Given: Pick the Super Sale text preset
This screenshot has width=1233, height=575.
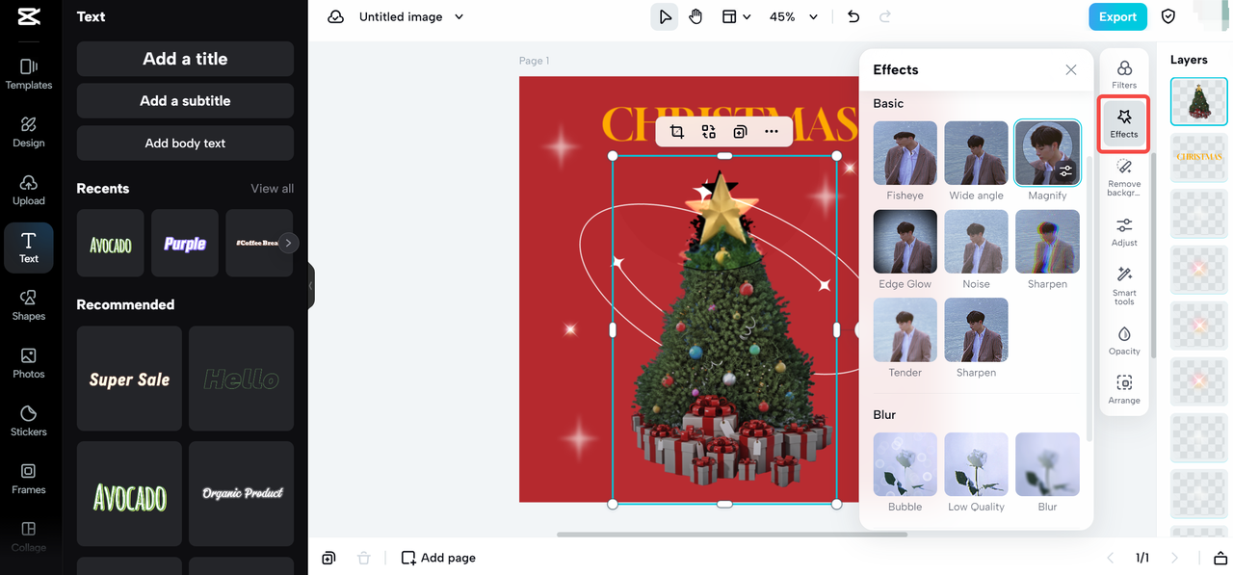Looking at the screenshot, I should [x=129, y=379].
